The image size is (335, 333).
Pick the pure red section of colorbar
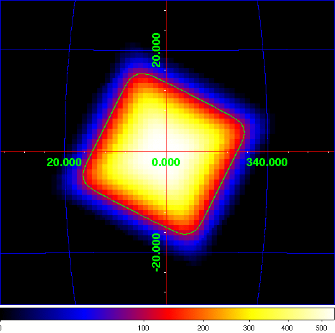tap(169, 314)
